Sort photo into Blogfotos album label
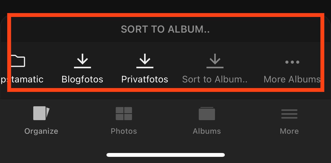 (82, 79)
